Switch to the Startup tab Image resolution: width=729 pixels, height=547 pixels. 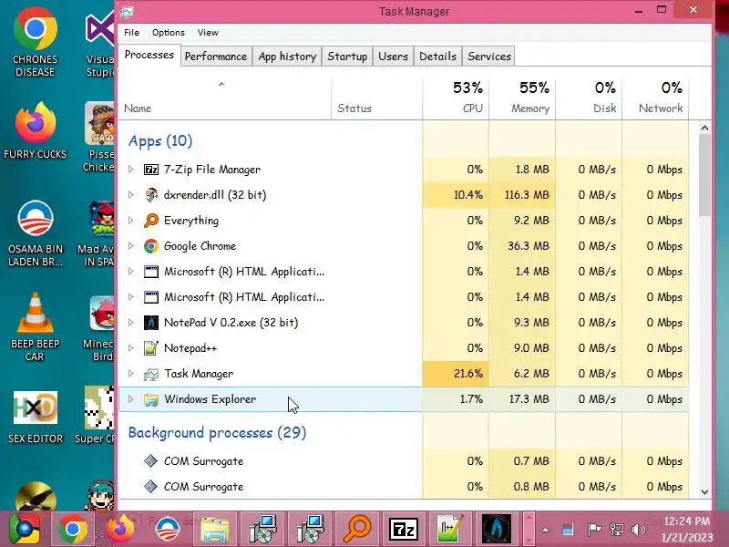(x=347, y=57)
